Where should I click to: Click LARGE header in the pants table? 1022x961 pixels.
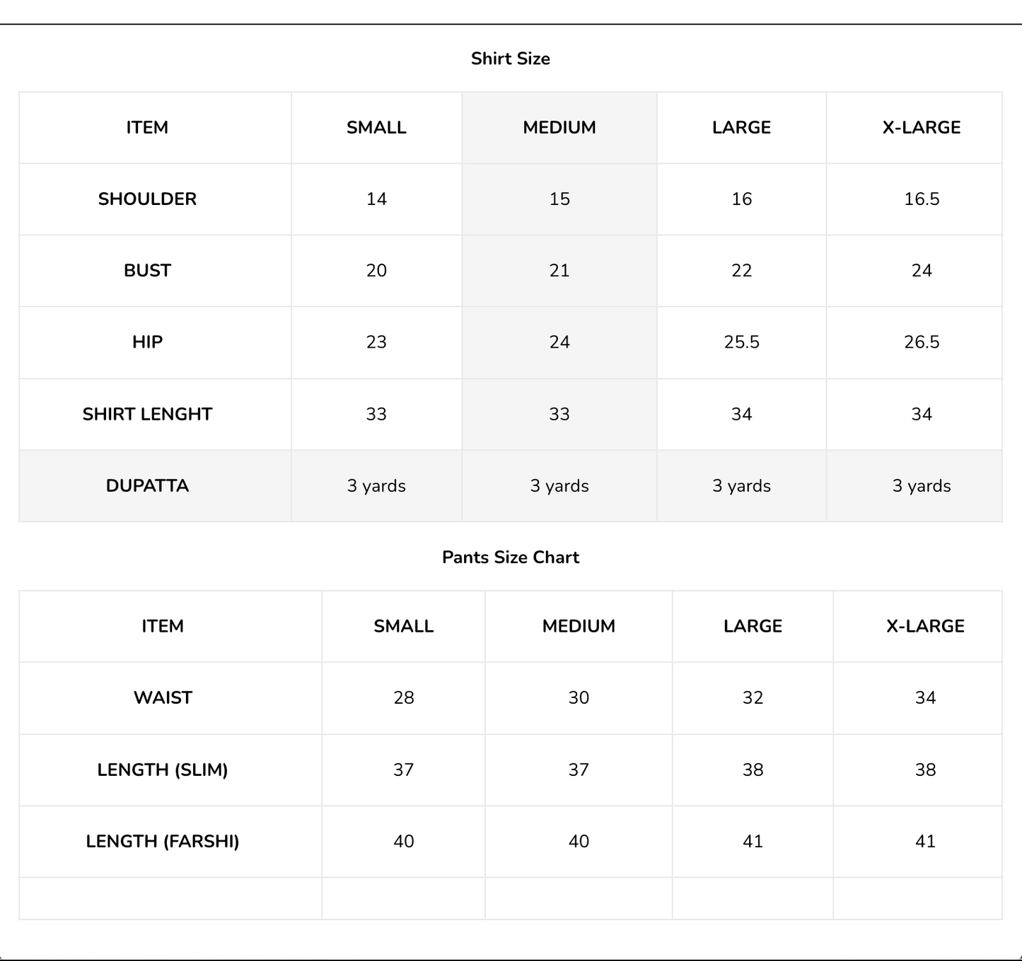click(x=753, y=626)
